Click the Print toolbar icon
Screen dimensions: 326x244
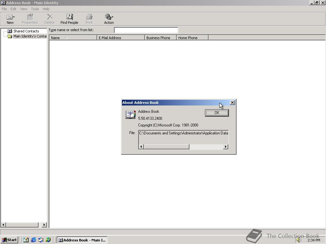[x=89, y=17]
